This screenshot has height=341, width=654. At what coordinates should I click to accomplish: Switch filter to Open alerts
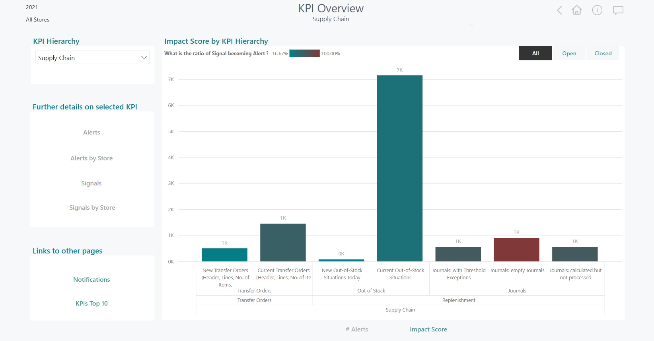pos(569,53)
